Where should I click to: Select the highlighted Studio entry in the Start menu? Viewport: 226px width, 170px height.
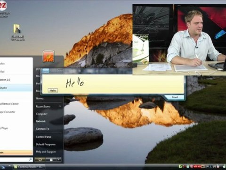point(16,88)
